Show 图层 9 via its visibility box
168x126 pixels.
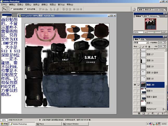click(x=135, y=91)
